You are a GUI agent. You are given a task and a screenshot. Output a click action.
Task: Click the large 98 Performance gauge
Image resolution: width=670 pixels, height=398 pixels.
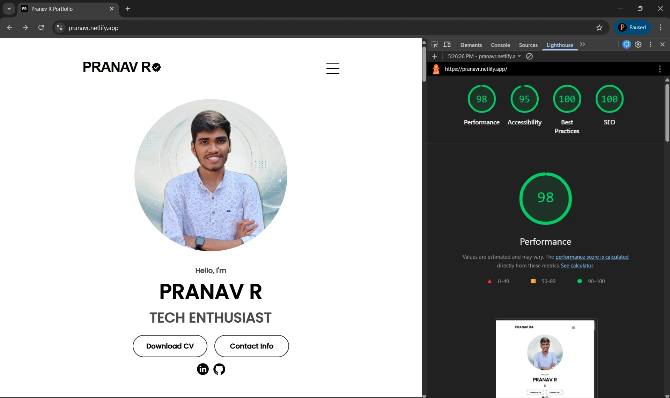coord(546,198)
